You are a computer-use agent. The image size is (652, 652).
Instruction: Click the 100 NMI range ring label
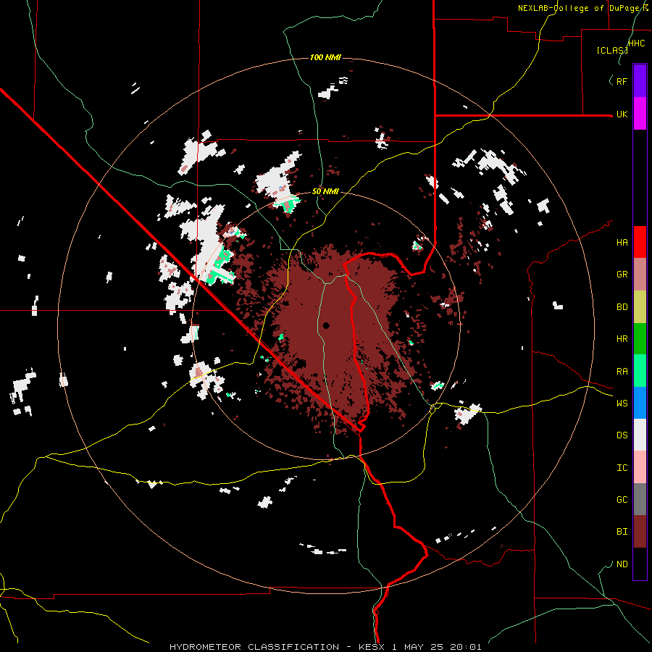tap(325, 57)
